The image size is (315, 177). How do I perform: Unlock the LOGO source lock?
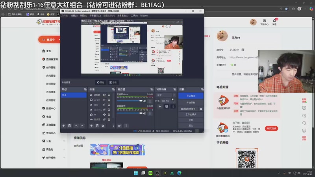(109, 100)
